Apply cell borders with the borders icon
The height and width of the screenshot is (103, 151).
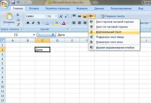click(x=47, y=23)
